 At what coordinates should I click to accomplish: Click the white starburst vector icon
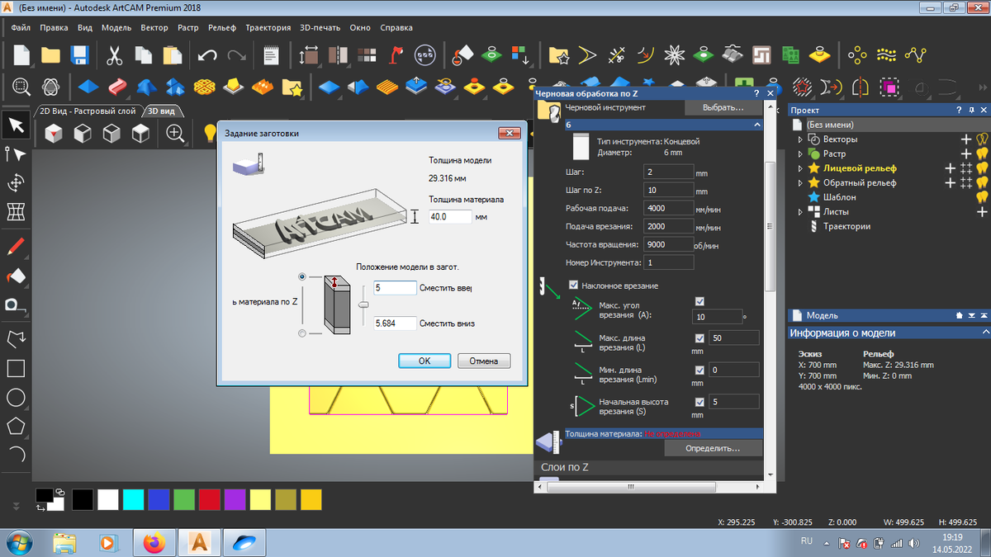point(675,55)
